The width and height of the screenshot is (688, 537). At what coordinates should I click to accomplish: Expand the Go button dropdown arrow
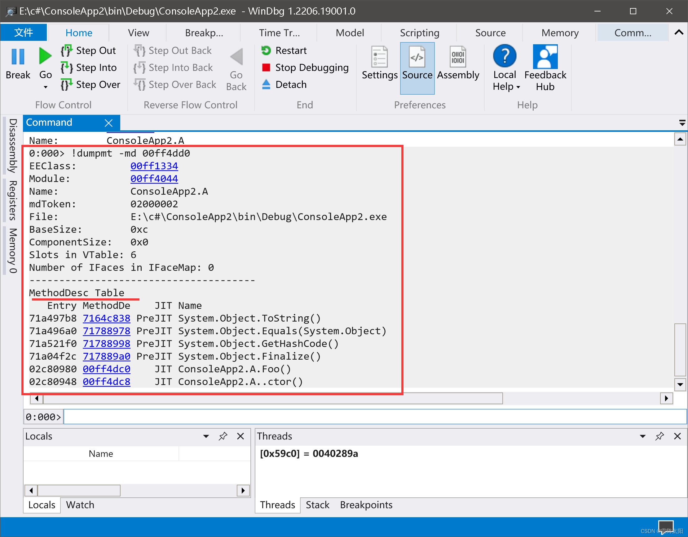[x=46, y=87]
